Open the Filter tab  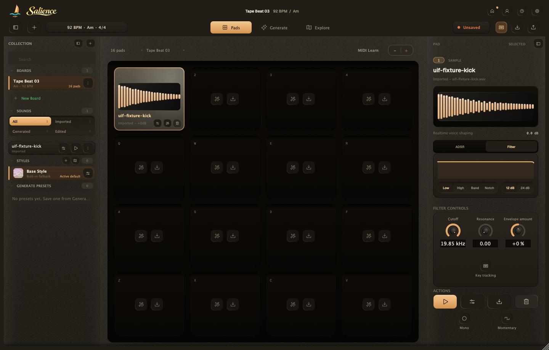click(x=511, y=147)
